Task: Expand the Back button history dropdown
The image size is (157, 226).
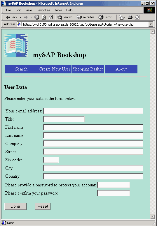Action: pos(20,17)
